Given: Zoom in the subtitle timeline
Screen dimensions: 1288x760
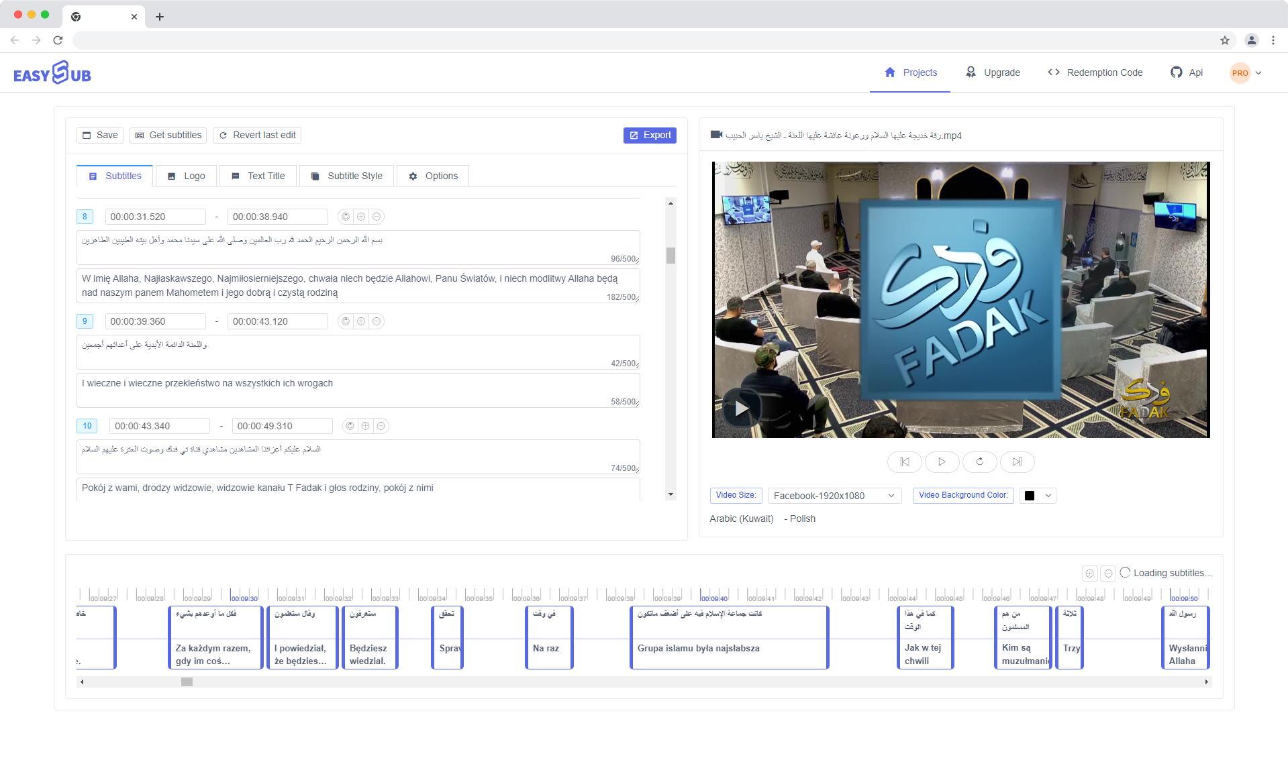Looking at the screenshot, I should [x=1089, y=574].
